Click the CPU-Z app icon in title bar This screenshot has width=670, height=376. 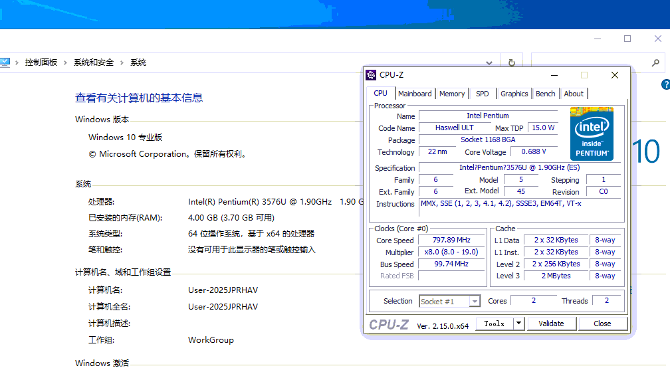pos(371,75)
